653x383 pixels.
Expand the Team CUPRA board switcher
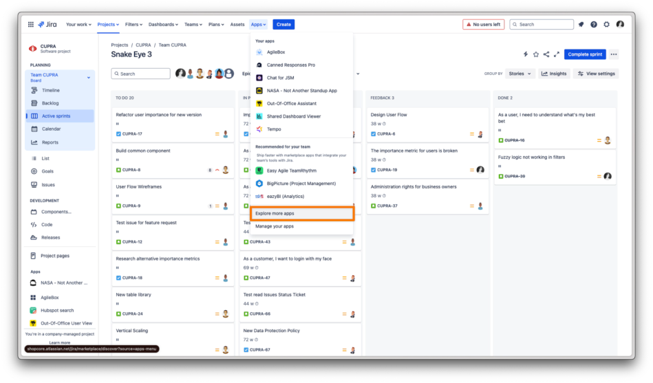pyautogui.click(x=88, y=78)
